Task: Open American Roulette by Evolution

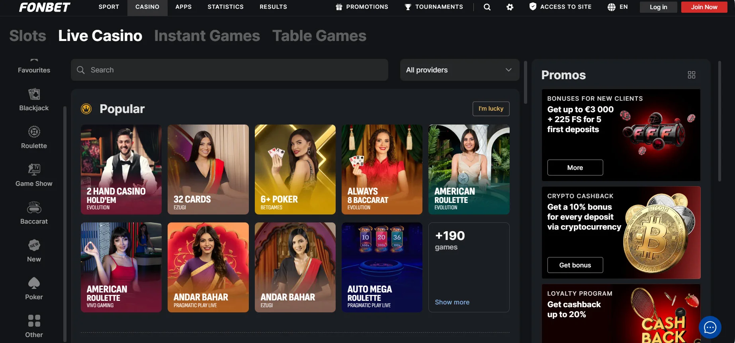Action: coord(469,170)
